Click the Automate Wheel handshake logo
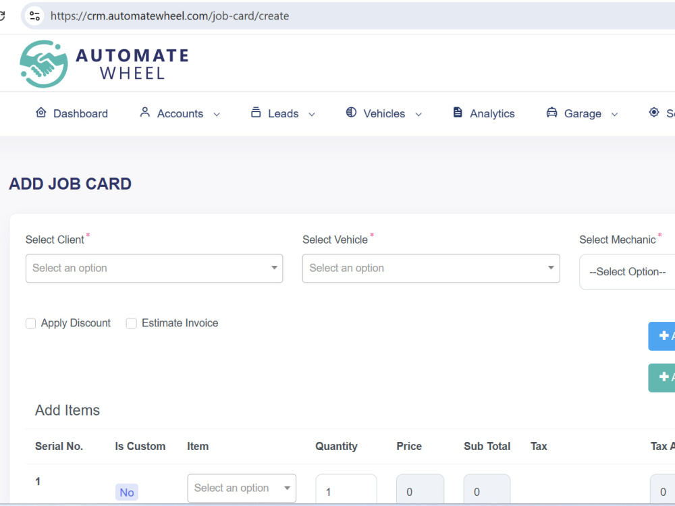 pyautogui.click(x=43, y=63)
